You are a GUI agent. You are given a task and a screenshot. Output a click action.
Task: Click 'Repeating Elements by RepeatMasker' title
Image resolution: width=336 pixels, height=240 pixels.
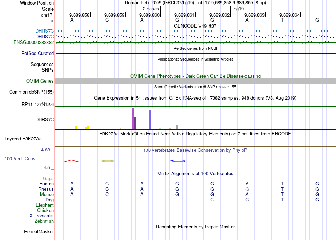coord(196,227)
